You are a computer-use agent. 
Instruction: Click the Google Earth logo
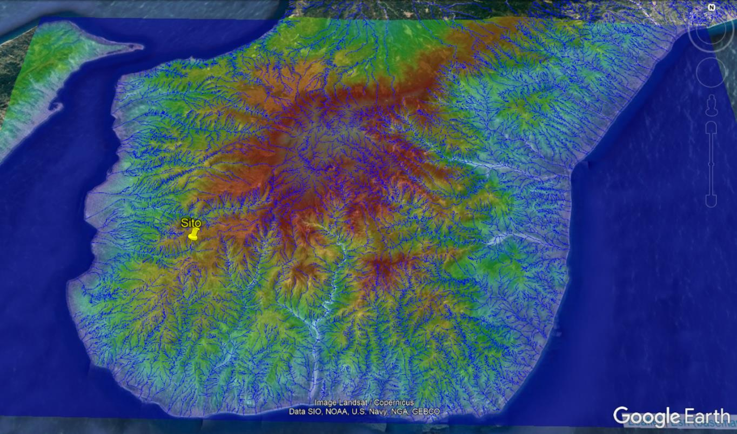click(671, 417)
